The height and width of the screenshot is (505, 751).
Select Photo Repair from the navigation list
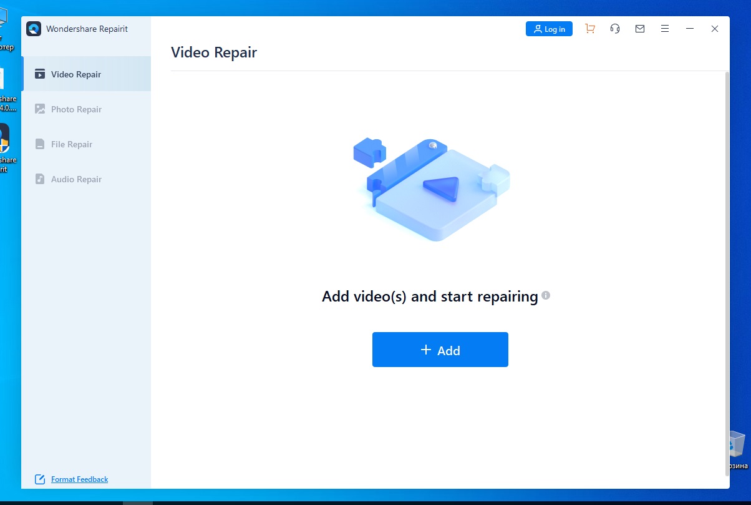[x=75, y=109]
